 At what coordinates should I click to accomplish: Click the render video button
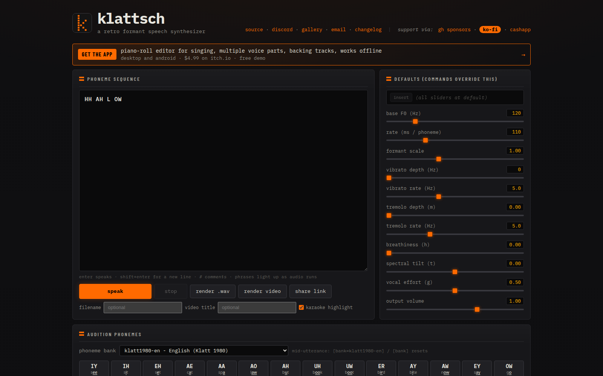pyautogui.click(x=262, y=291)
